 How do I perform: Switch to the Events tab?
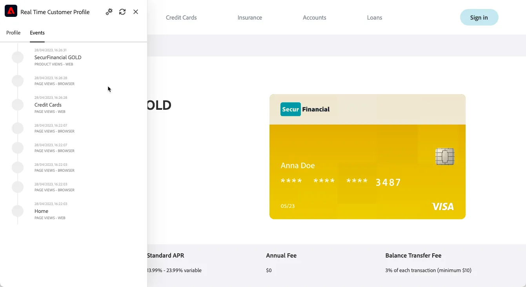[37, 33]
